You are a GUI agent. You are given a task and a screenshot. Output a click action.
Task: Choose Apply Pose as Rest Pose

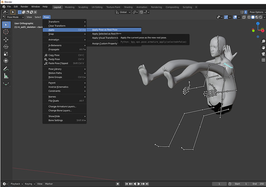click(114, 30)
